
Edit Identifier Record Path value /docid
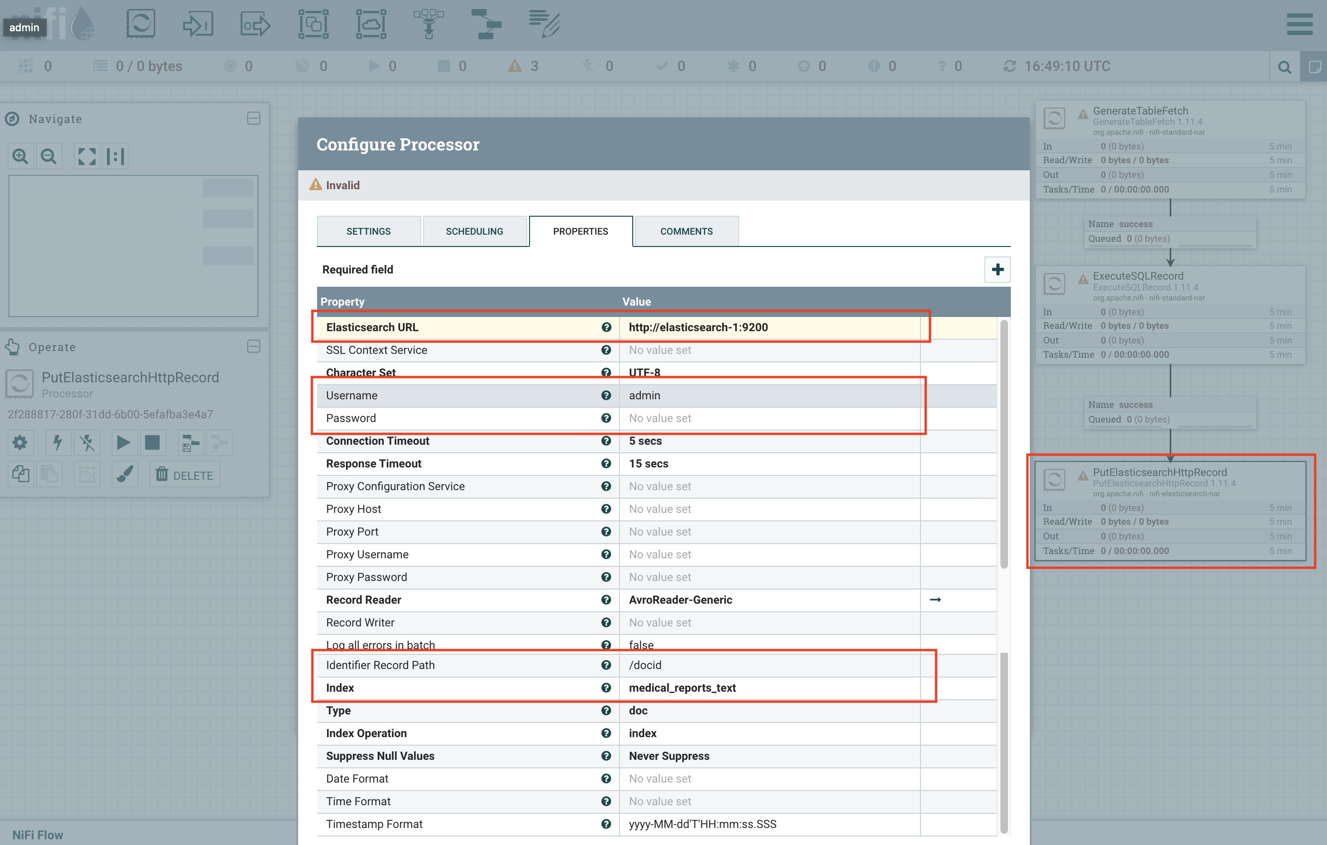770,665
